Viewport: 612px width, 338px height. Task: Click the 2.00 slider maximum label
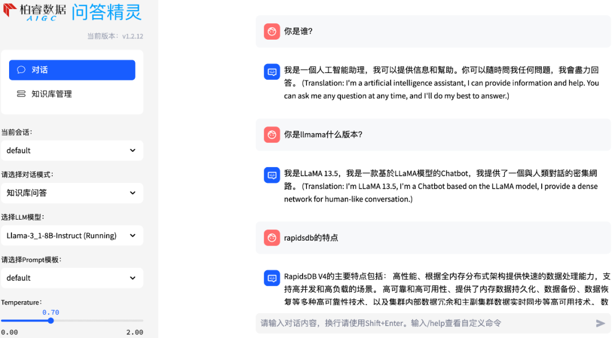click(x=135, y=332)
